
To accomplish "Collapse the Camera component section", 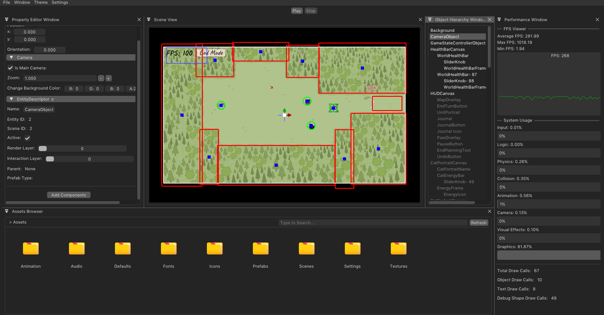I will click(11, 58).
